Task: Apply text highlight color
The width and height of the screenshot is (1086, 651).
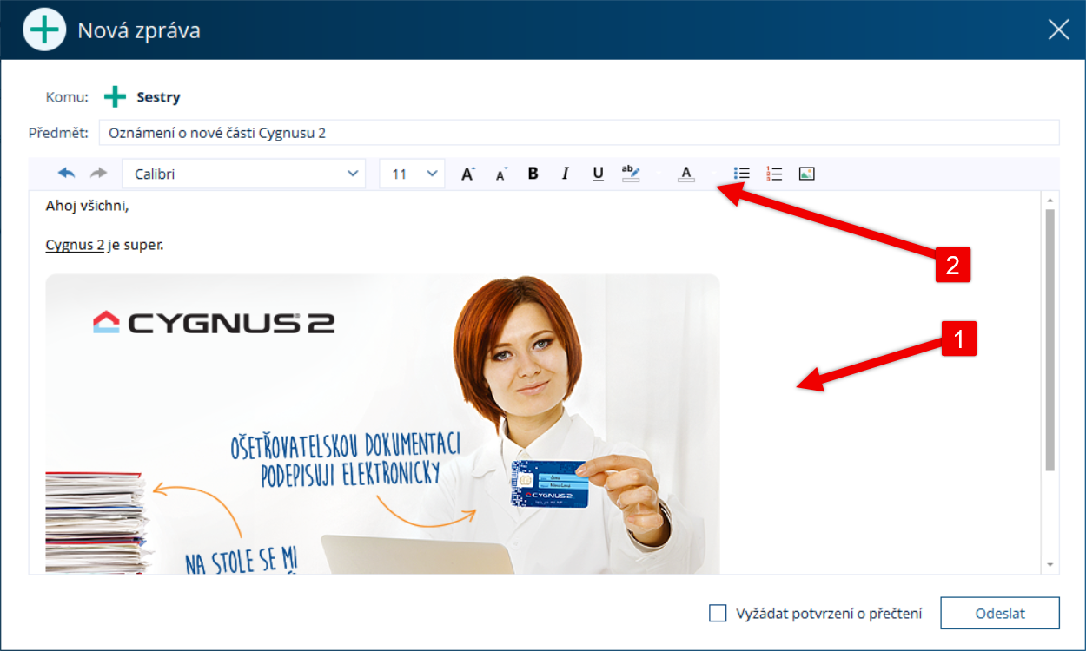Action: tap(631, 174)
